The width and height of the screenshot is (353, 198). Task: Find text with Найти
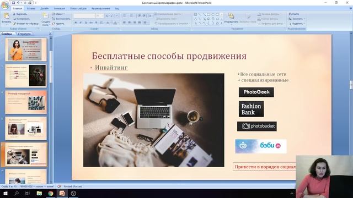click(294, 14)
